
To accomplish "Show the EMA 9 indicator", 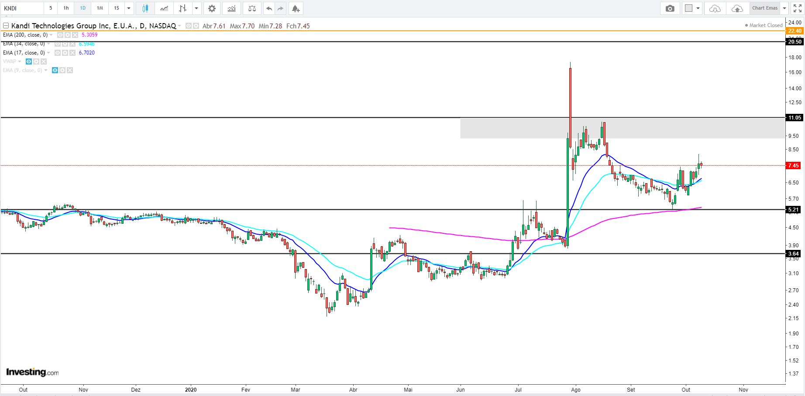I will [55, 70].
